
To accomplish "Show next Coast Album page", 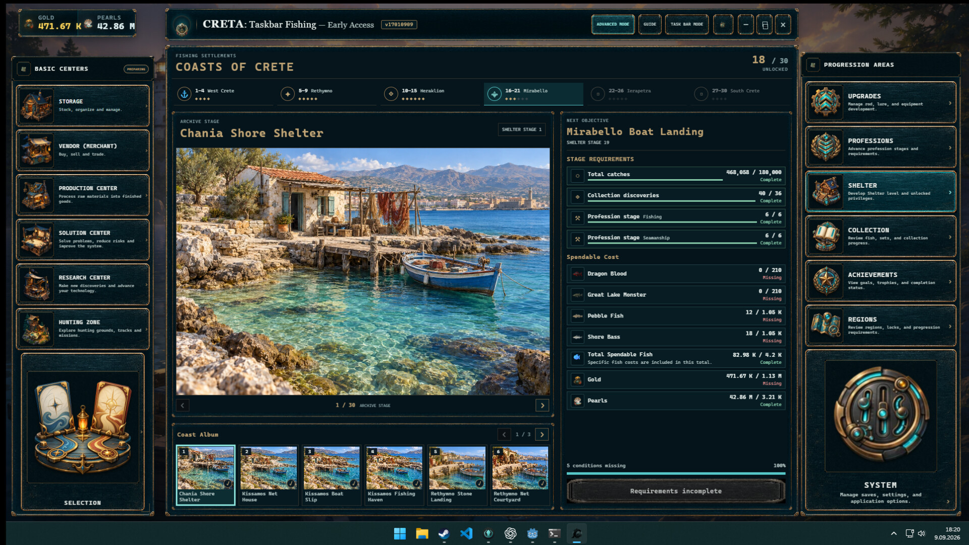I will 542,434.
